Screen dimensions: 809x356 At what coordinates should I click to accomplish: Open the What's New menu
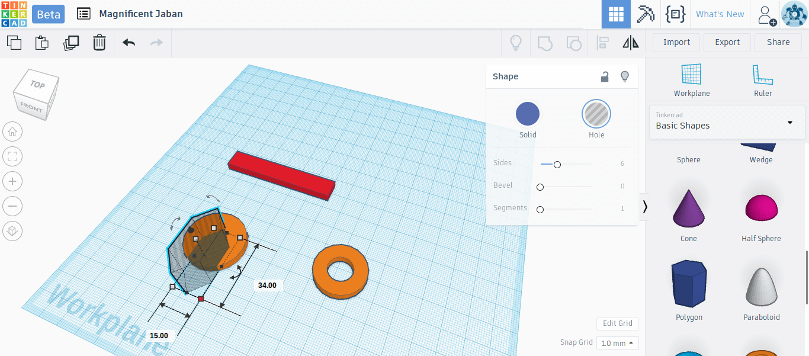coord(720,14)
